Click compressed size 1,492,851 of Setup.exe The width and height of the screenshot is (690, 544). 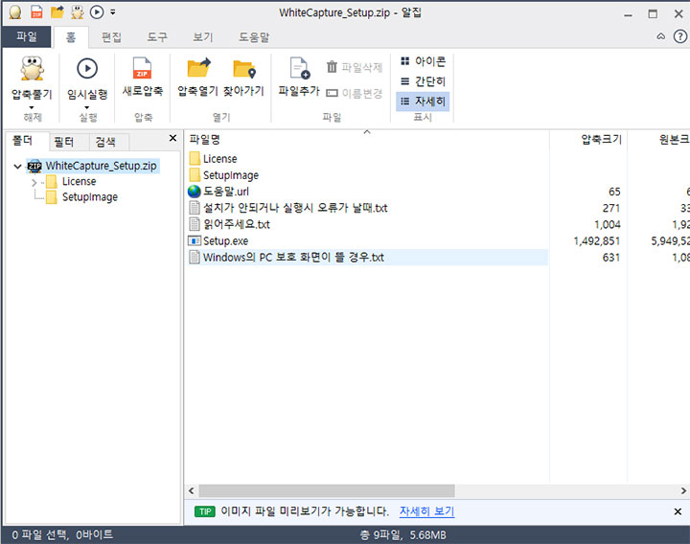pos(597,241)
